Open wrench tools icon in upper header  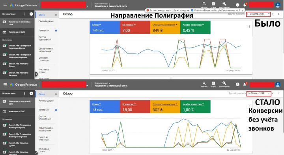tap(224, 4)
